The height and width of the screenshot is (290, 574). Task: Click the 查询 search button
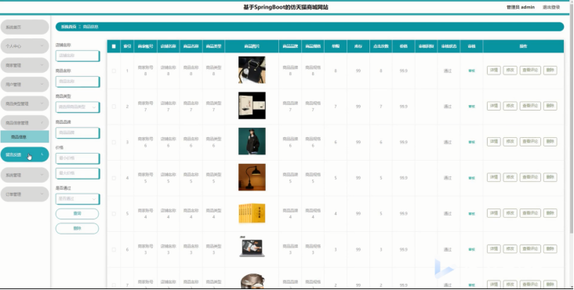tap(78, 213)
